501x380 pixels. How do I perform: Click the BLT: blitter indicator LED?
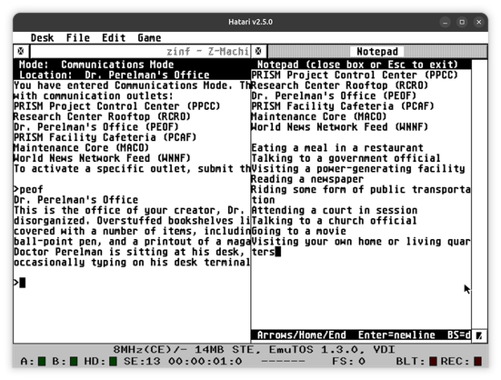pos(433,362)
